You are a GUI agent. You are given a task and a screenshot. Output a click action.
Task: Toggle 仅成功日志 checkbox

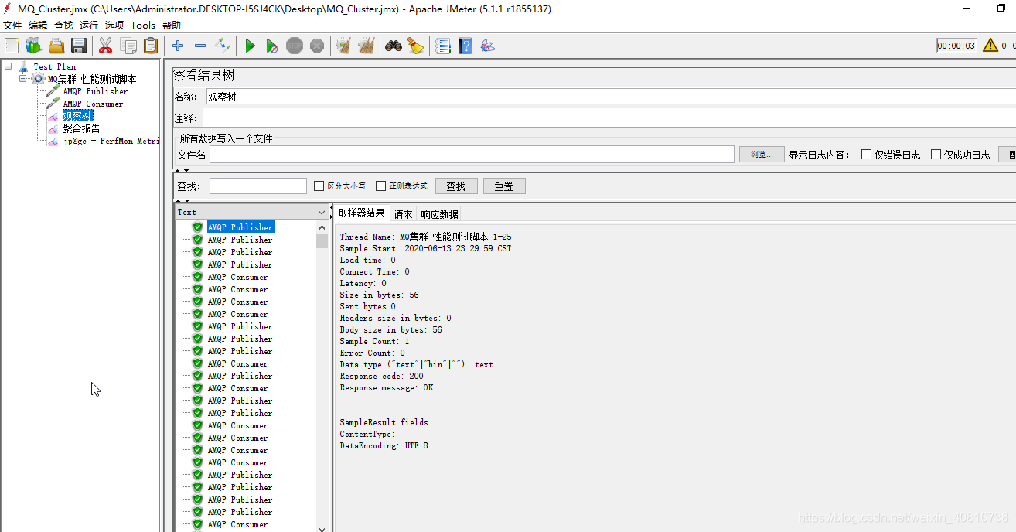936,154
